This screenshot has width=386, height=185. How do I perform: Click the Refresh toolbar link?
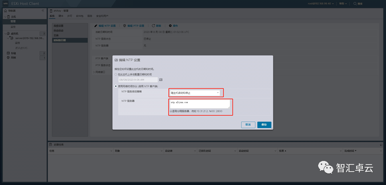pos(158,25)
